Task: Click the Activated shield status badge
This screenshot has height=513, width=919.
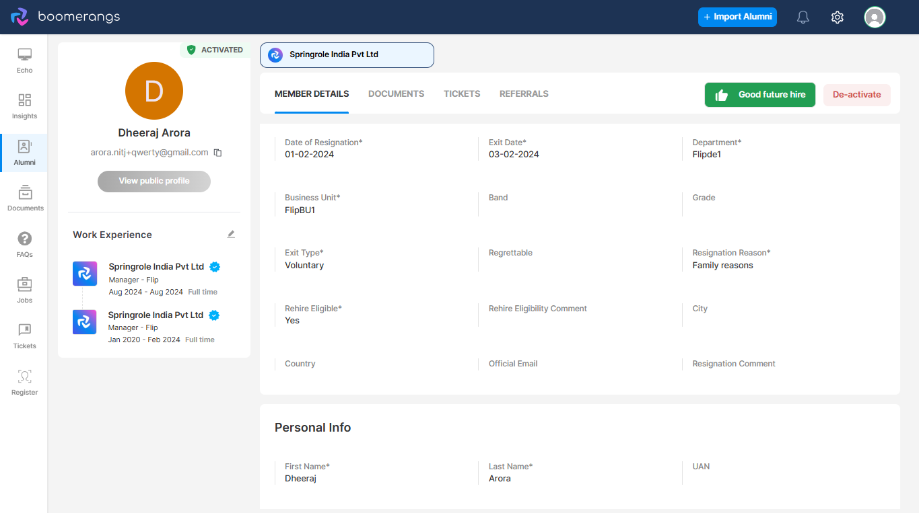Action: [215, 50]
